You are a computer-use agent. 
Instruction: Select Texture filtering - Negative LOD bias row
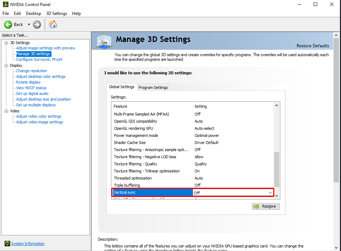pyautogui.click(x=192, y=157)
